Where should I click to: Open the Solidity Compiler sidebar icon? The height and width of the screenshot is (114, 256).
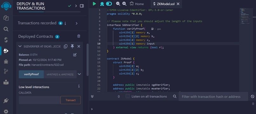click(6, 40)
